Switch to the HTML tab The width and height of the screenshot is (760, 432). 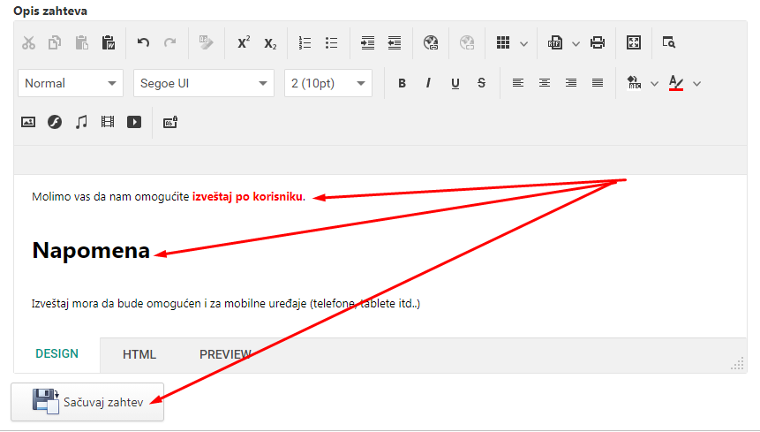(139, 354)
